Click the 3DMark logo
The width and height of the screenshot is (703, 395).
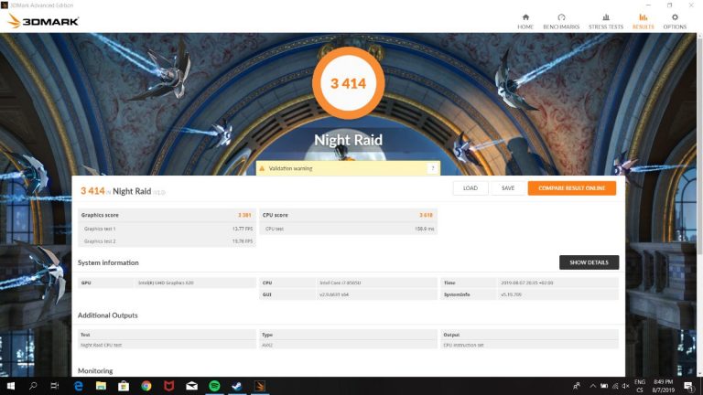[x=43, y=20]
